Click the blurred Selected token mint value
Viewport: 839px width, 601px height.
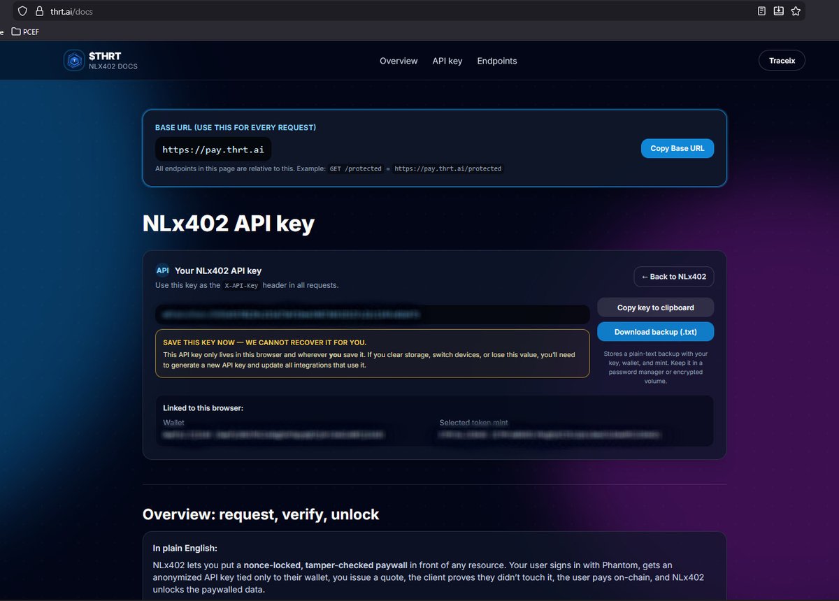tap(549, 434)
